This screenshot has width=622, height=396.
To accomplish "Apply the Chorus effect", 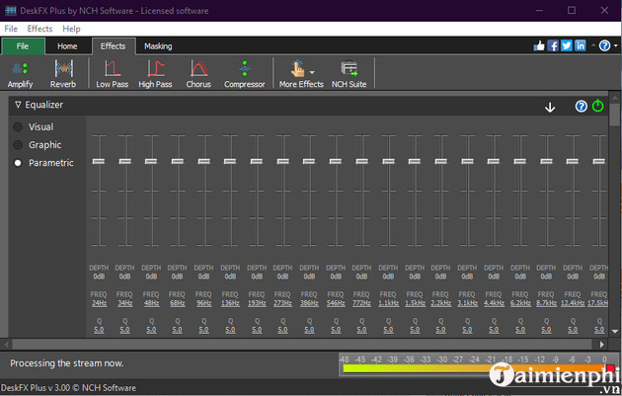I will (198, 71).
